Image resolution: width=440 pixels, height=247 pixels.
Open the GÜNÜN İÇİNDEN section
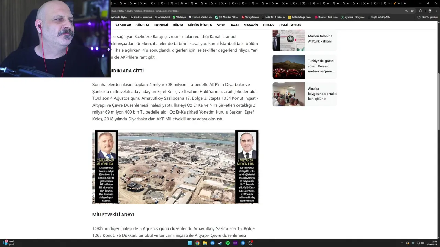pyautogui.click(x=200, y=25)
